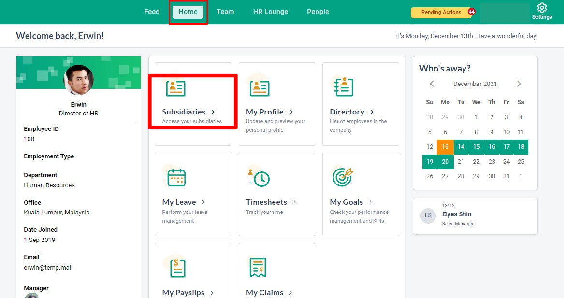
Task: Select December 19 in the calendar
Action: coord(430,161)
